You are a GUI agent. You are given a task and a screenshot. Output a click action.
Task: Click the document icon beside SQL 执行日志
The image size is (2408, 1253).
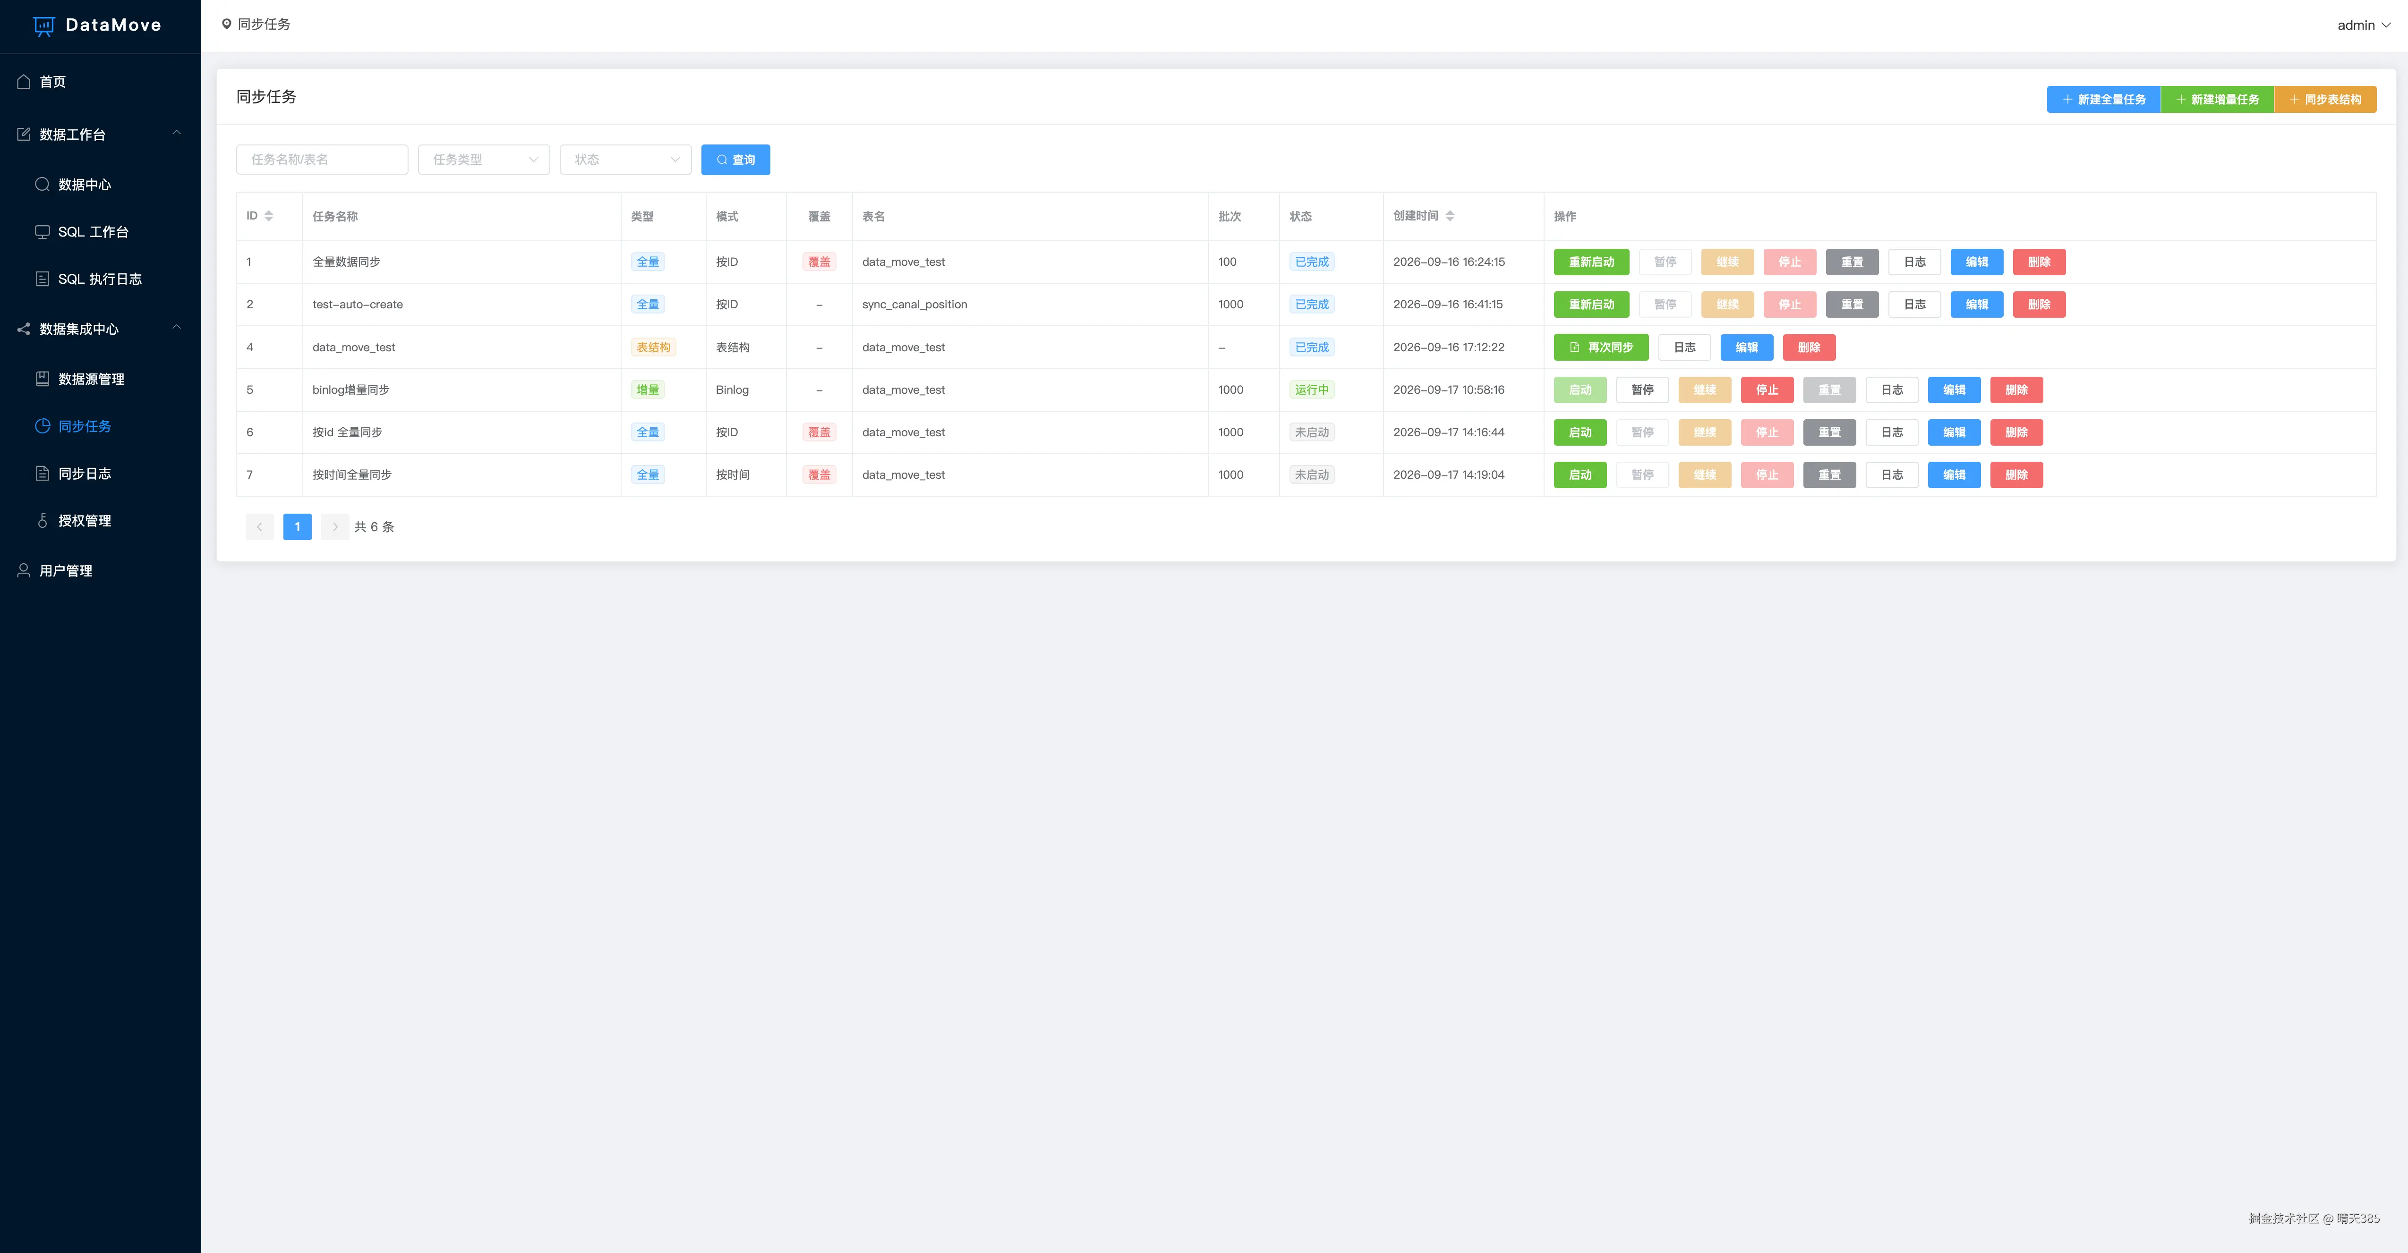42,279
